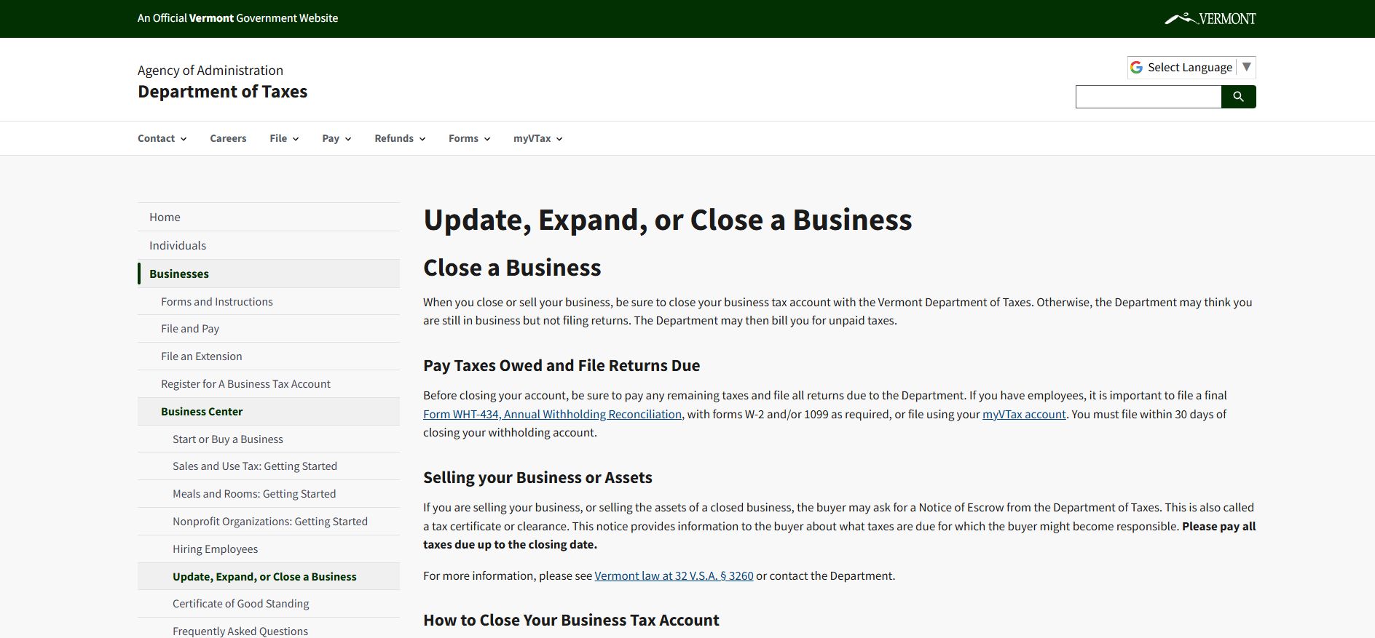
Task: Open Vermont law at 32 V.S.A. § 3260 link
Action: (674, 575)
